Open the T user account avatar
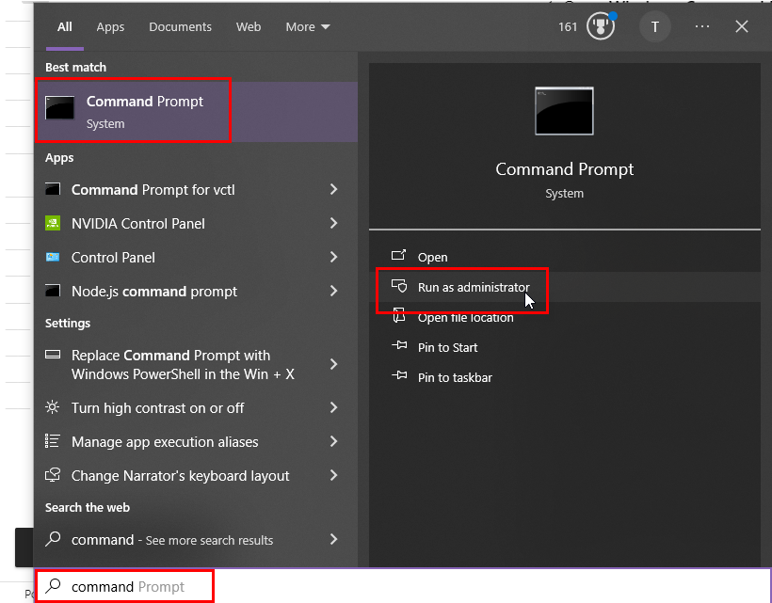Image resolution: width=772 pixels, height=603 pixels. [x=655, y=26]
